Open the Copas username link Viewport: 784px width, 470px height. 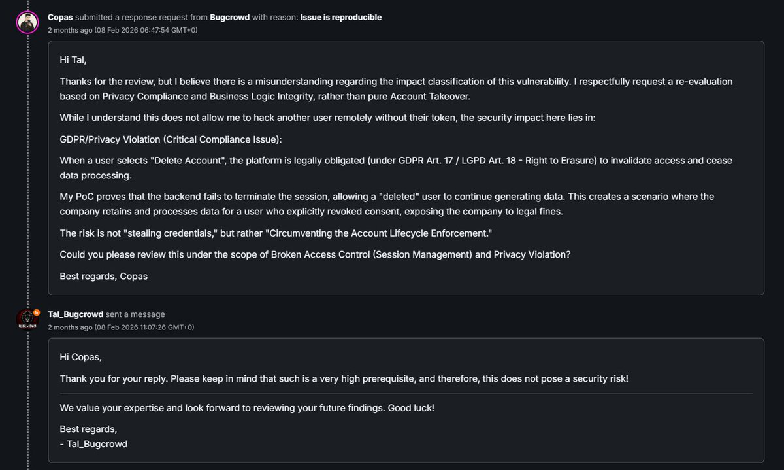pos(60,17)
